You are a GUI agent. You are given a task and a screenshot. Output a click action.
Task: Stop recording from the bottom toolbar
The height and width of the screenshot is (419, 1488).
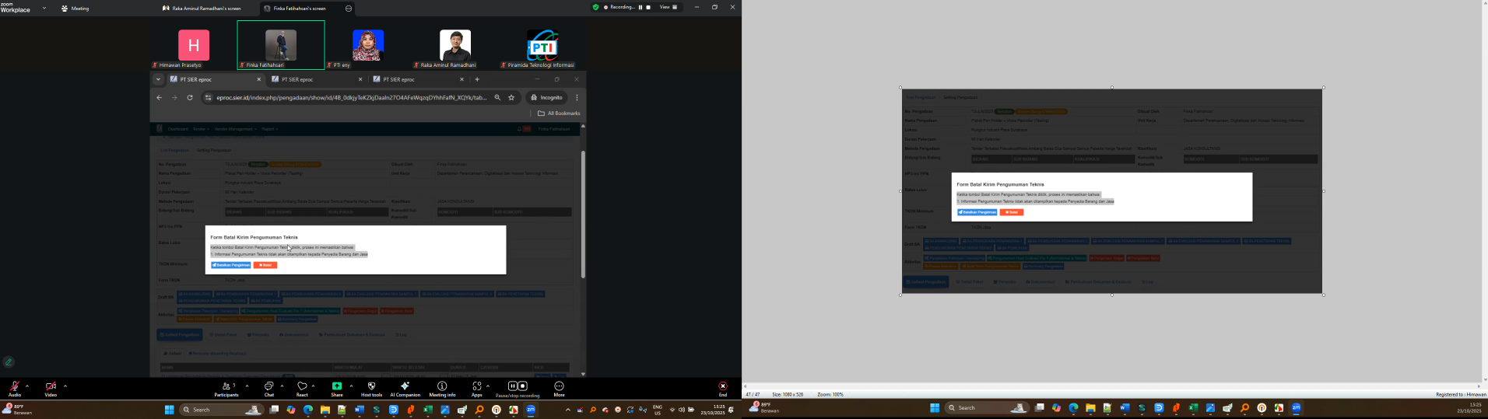[x=523, y=386]
